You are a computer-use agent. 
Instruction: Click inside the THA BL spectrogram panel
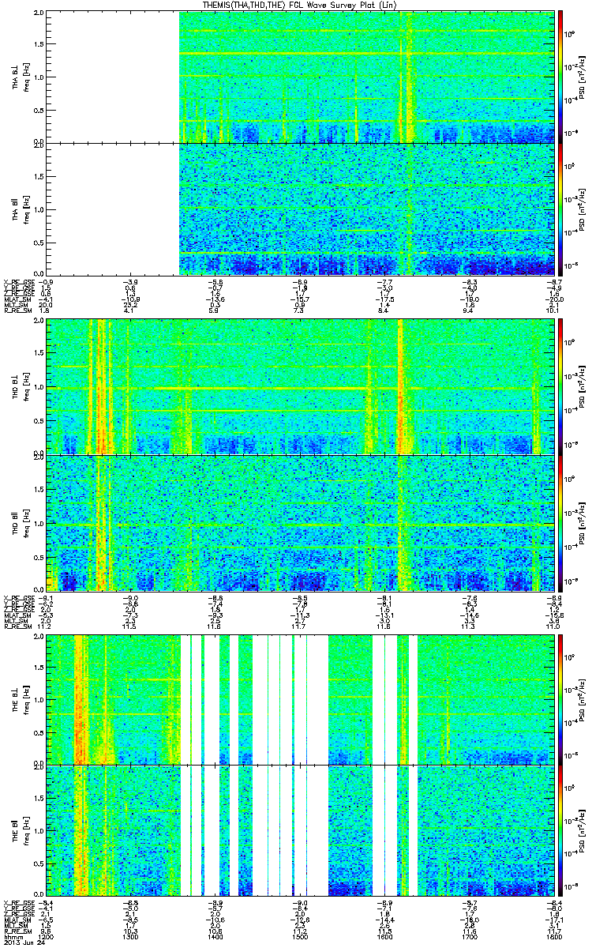click(x=300, y=77)
